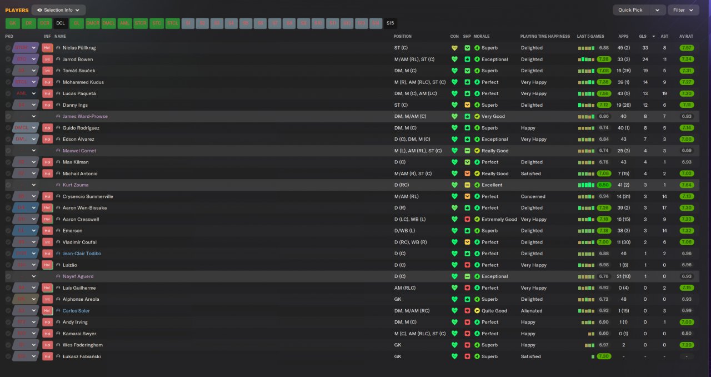This screenshot has width=711, height=377.
Task: Click Concerned happiness for Crysencio Summerville
Action: point(533,196)
